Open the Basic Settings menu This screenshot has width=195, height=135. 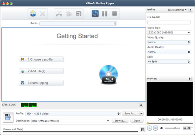(177, 10)
